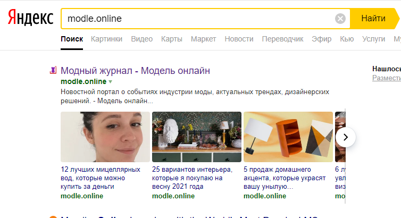Open the Модный журнал - Модель онлайн result

pyautogui.click(x=135, y=71)
